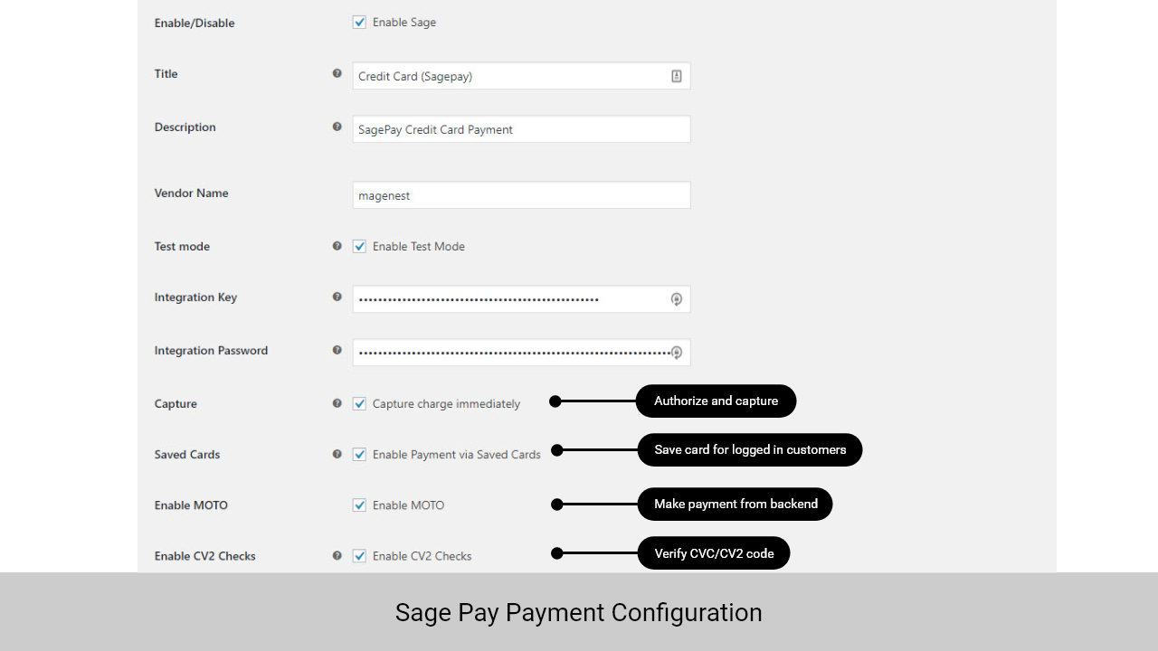Click the help icon beside Integration Key
The height and width of the screenshot is (651, 1158).
(x=337, y=297)
